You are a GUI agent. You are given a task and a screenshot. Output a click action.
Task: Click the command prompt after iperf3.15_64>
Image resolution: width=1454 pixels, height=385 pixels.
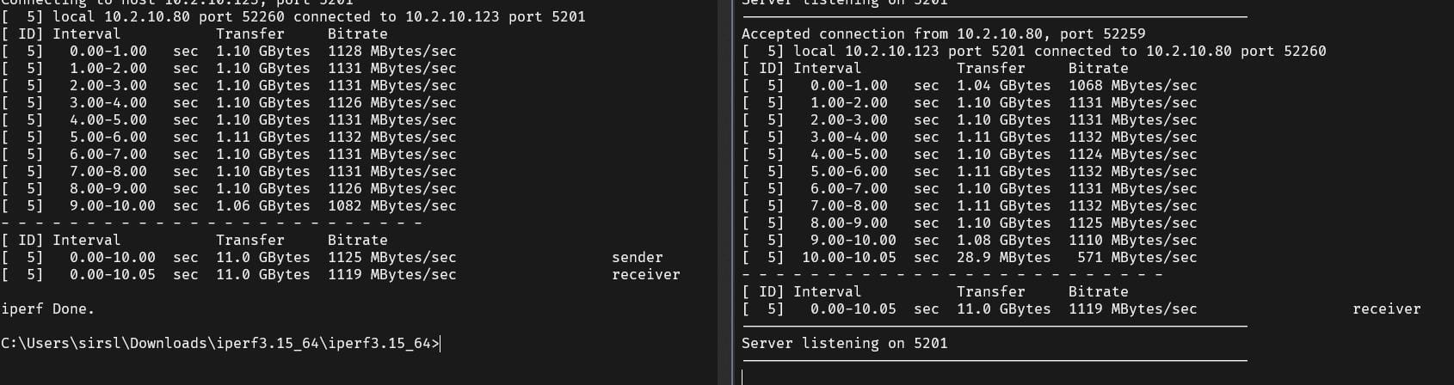(220, 344)
